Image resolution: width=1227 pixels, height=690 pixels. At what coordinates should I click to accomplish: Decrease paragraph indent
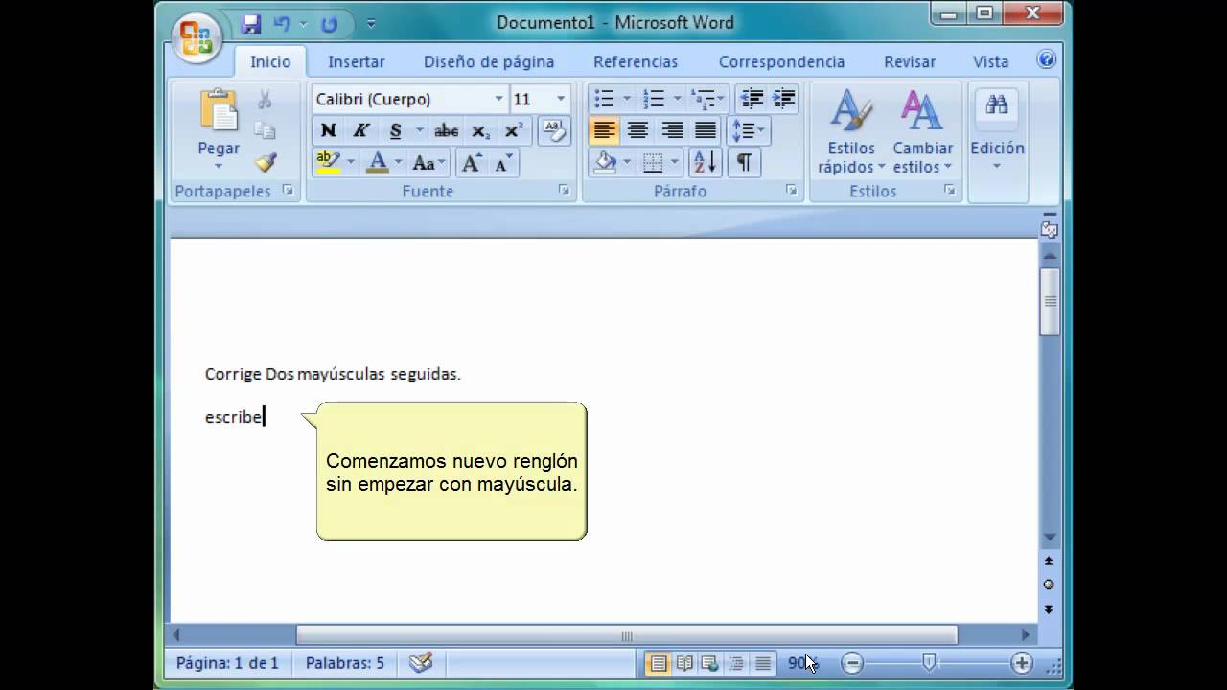coord(752,99)
